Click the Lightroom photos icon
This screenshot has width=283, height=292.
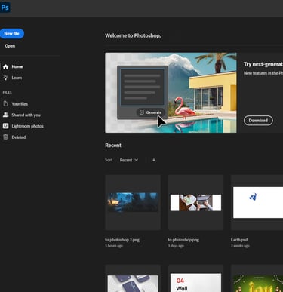tap(5, 126)
